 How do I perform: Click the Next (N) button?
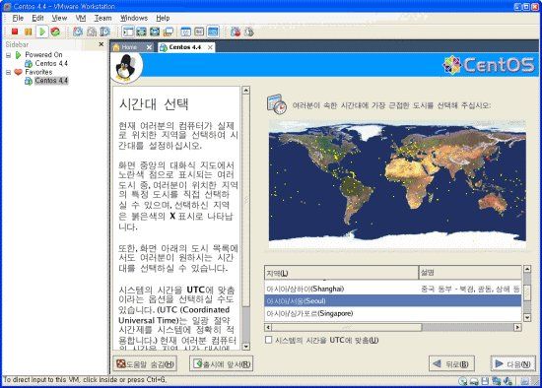pyautogui.click(x=513, y=363)
